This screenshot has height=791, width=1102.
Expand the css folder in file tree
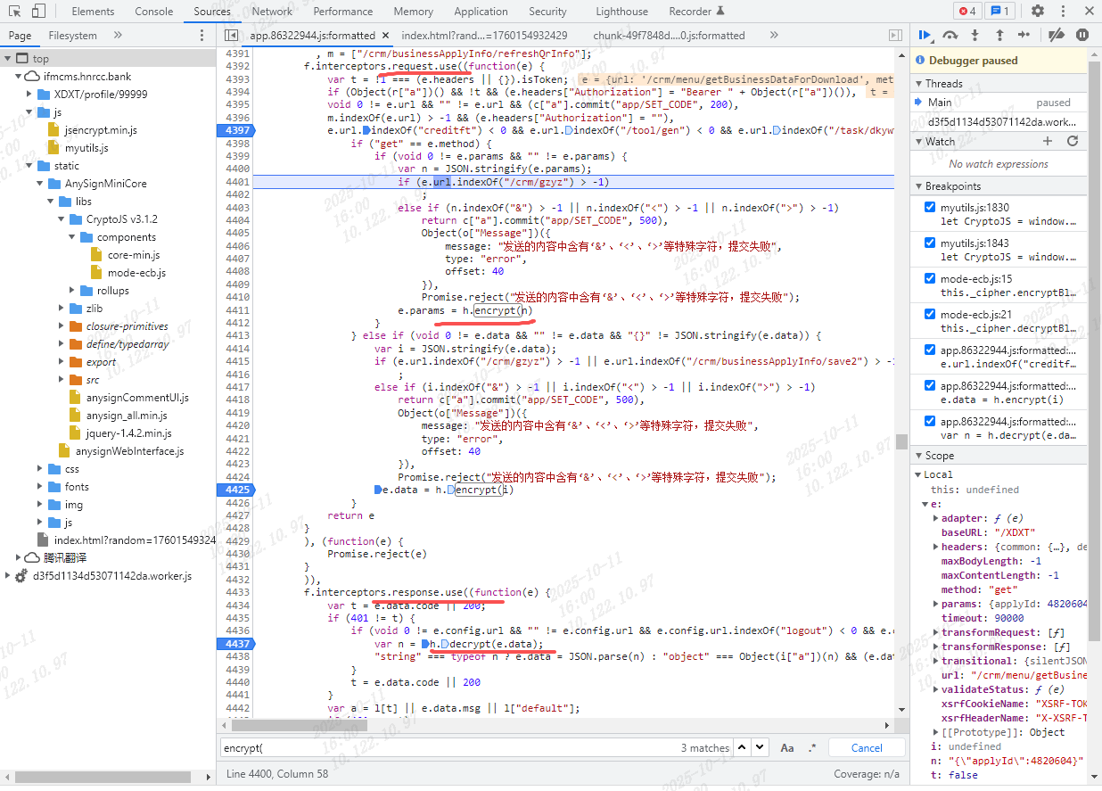(x=41, y=469)
